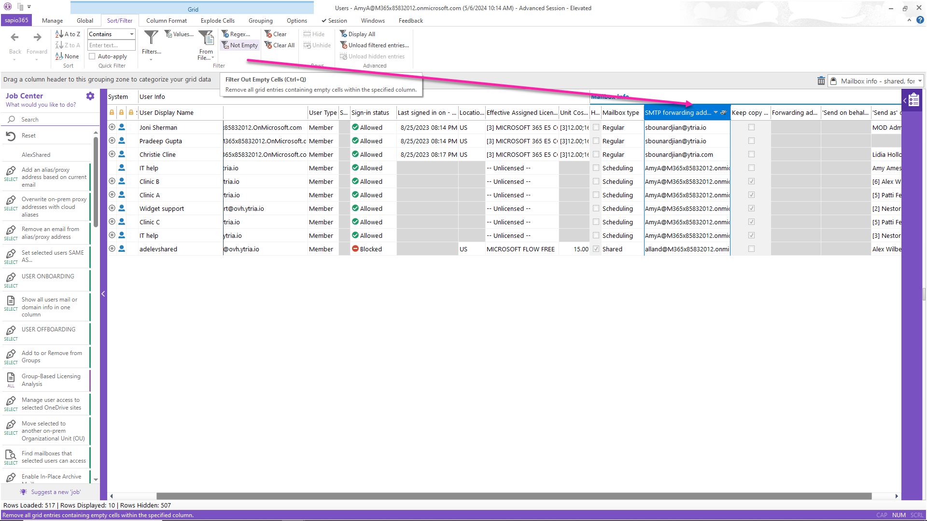Enable the Auto-apply checkbox
Image resolution: width=927 pixels, height=521 pixels.
tap(92, 56)
